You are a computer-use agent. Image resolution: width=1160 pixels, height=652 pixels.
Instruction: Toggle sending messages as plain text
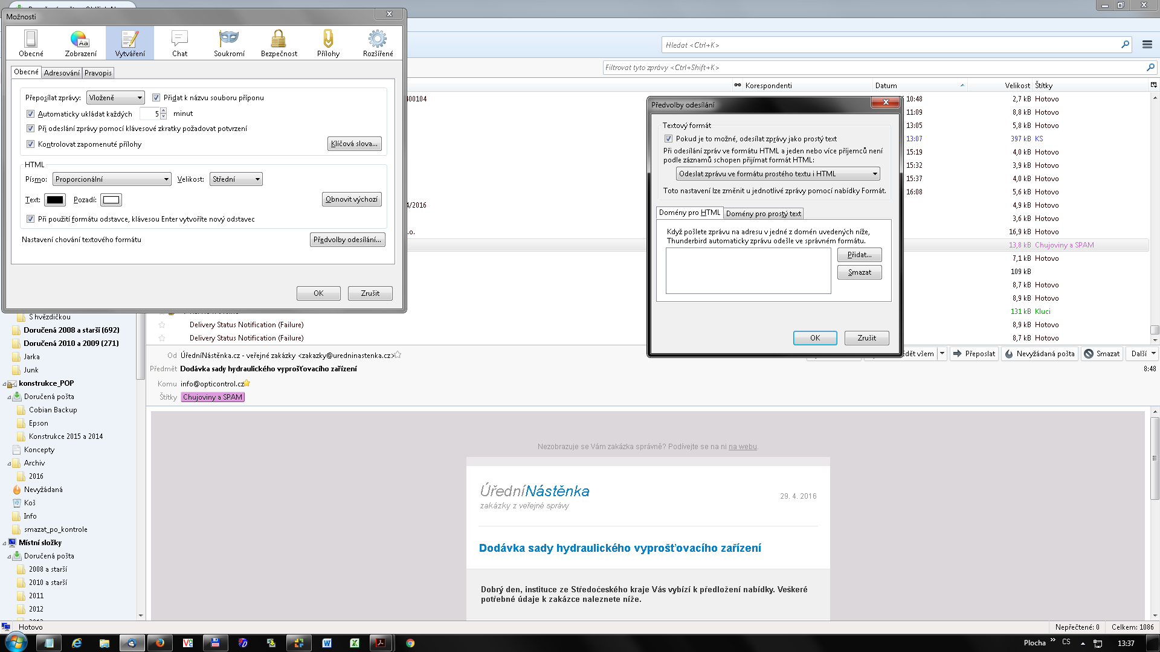coord(668,139)
